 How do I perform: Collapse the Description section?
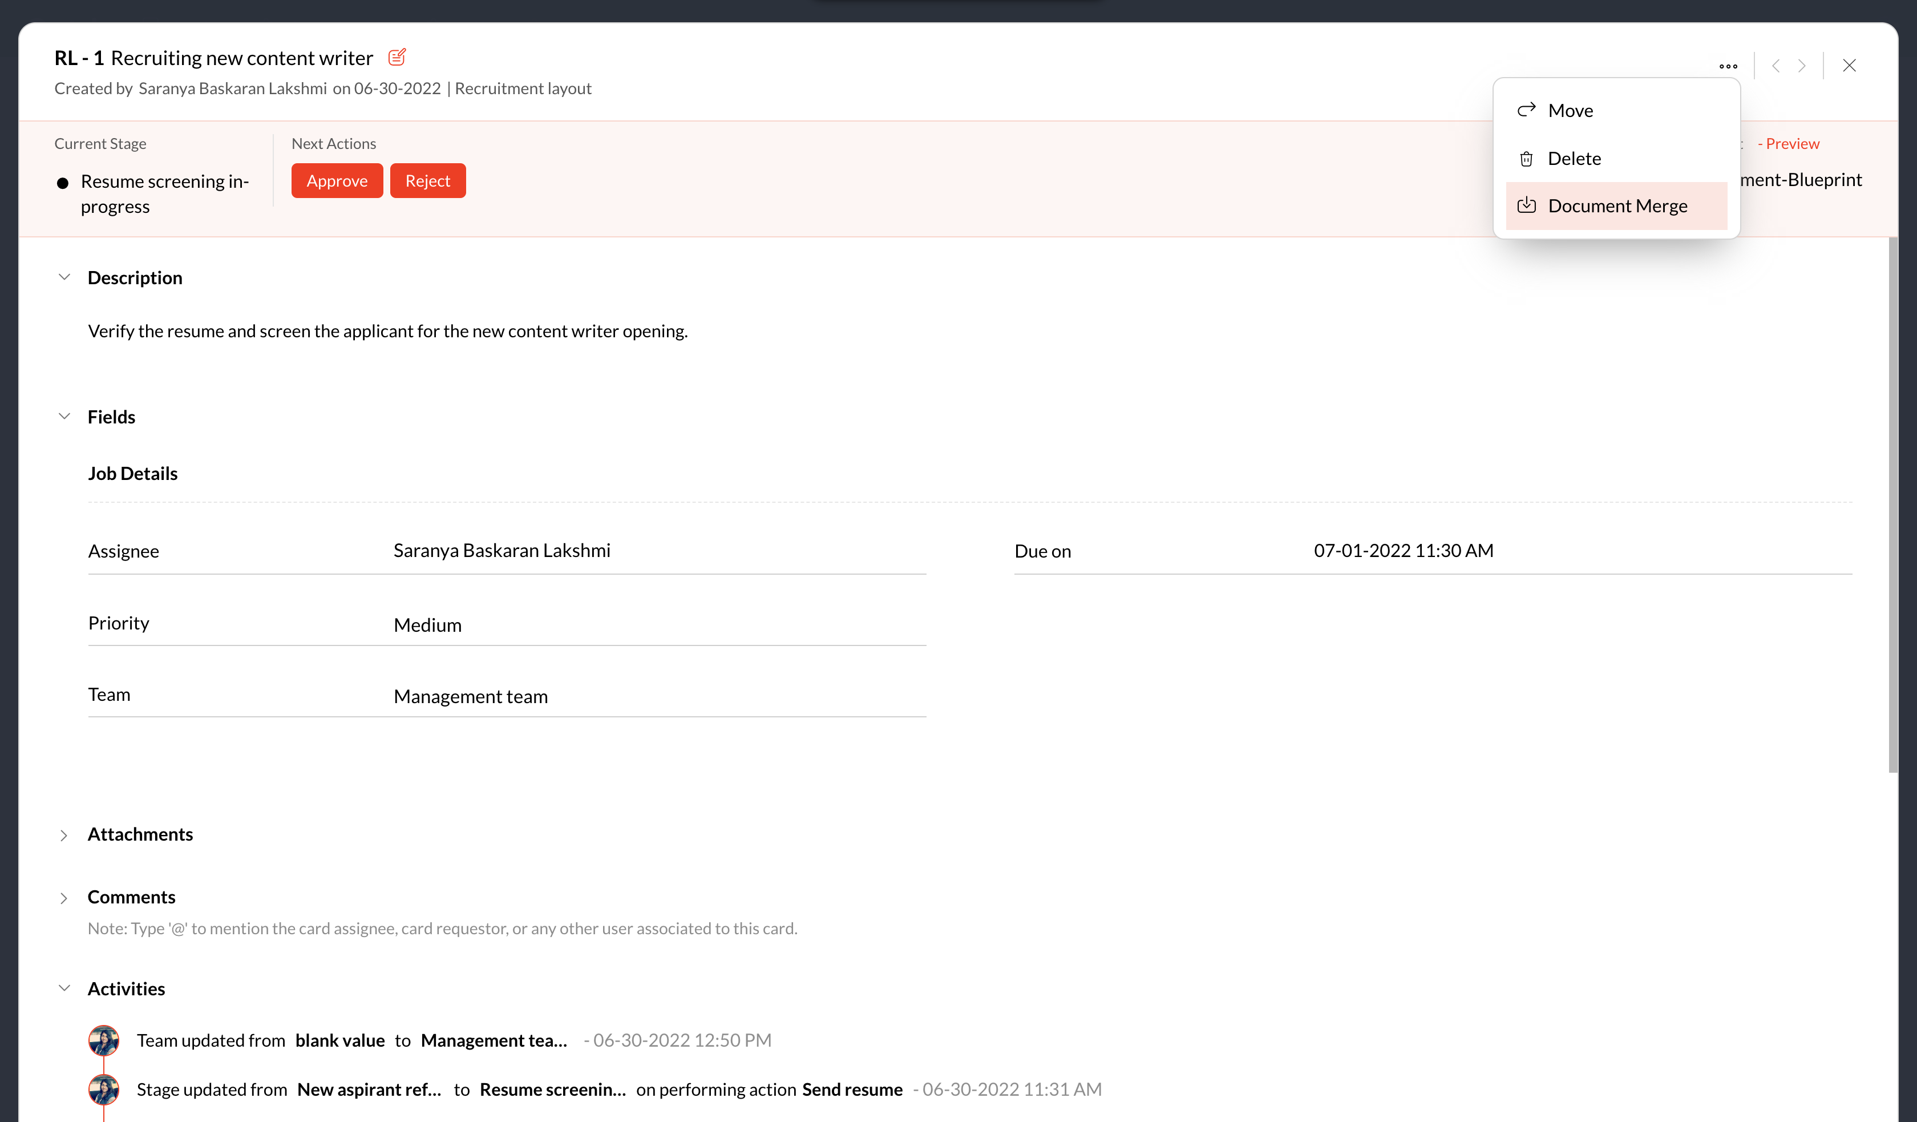[x=64, y=278]
